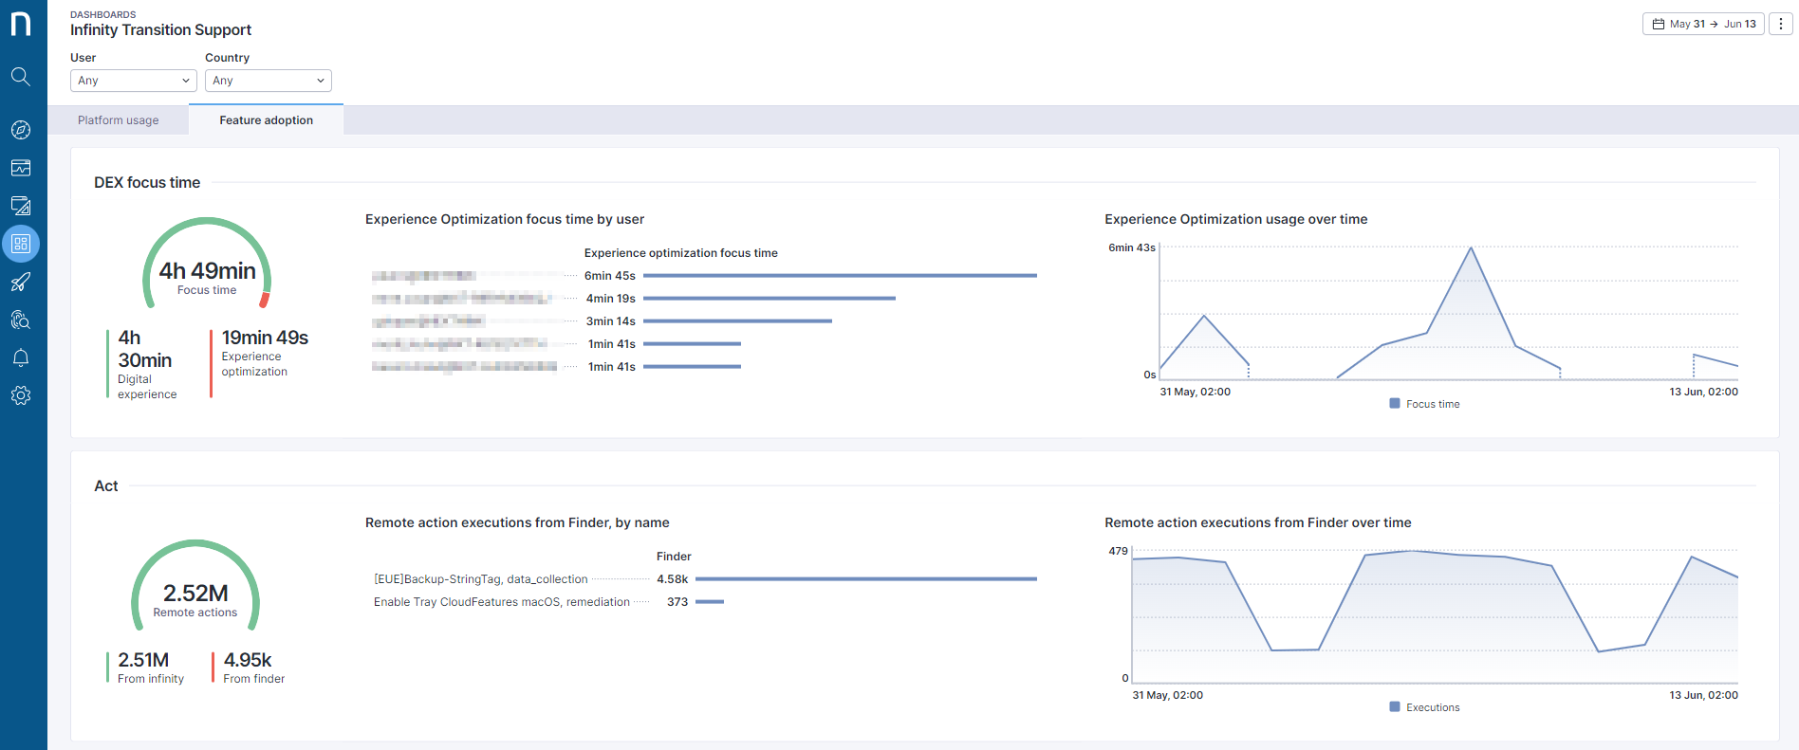1799x750 pixels.
Task: Open the three-dot options menu
Action: click(x=1781, y=24)
